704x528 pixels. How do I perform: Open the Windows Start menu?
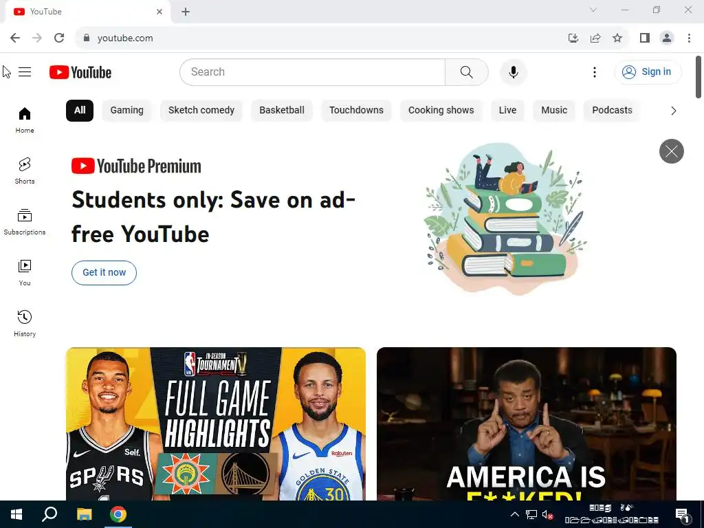16,514
